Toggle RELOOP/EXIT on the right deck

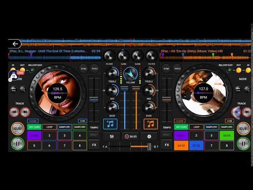229,70
